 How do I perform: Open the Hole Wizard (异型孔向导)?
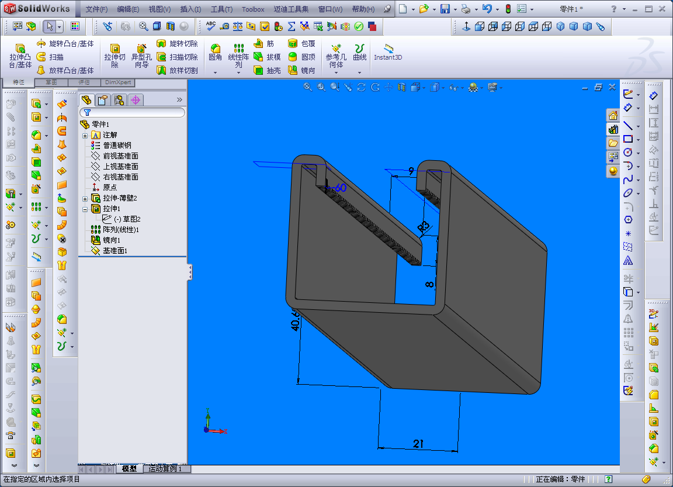(141, 56)
